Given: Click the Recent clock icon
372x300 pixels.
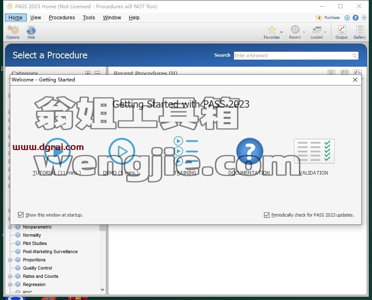Looking at the screenshot, I should 295,30.
